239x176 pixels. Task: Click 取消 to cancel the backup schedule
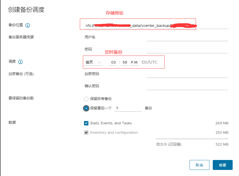click(x=199, y=165)
